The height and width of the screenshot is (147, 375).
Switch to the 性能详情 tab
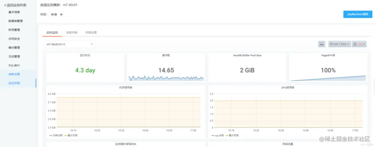(72, 32)
